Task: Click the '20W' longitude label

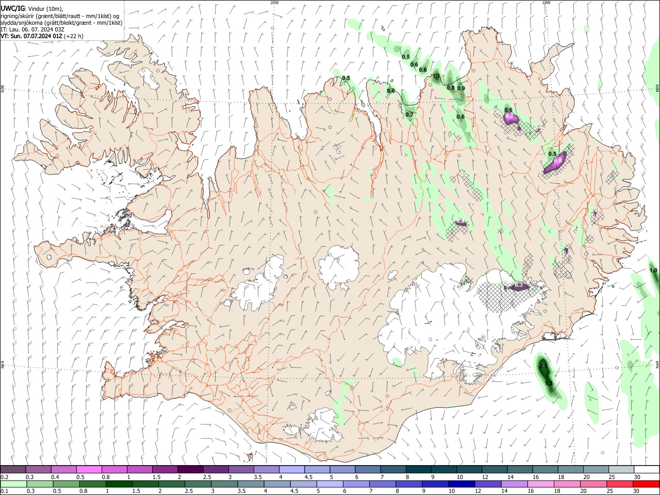Action: tap(274, 3)
